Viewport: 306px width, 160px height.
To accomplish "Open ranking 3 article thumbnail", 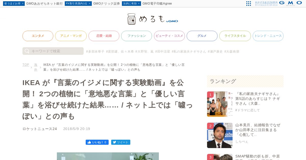I will [220, 157].
